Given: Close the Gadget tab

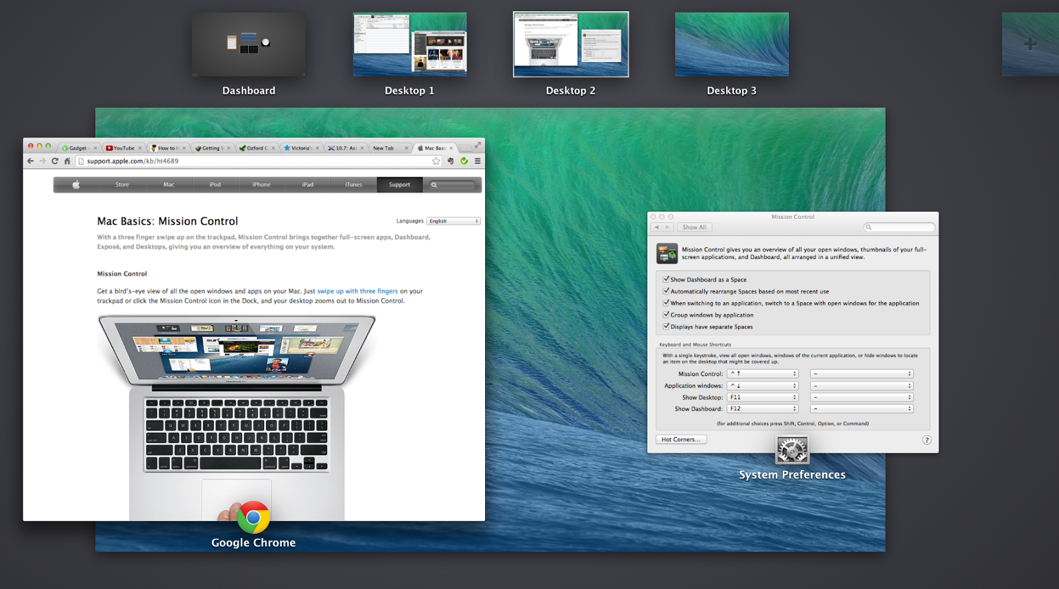Looking at the screenshot, I should [95, 148].
